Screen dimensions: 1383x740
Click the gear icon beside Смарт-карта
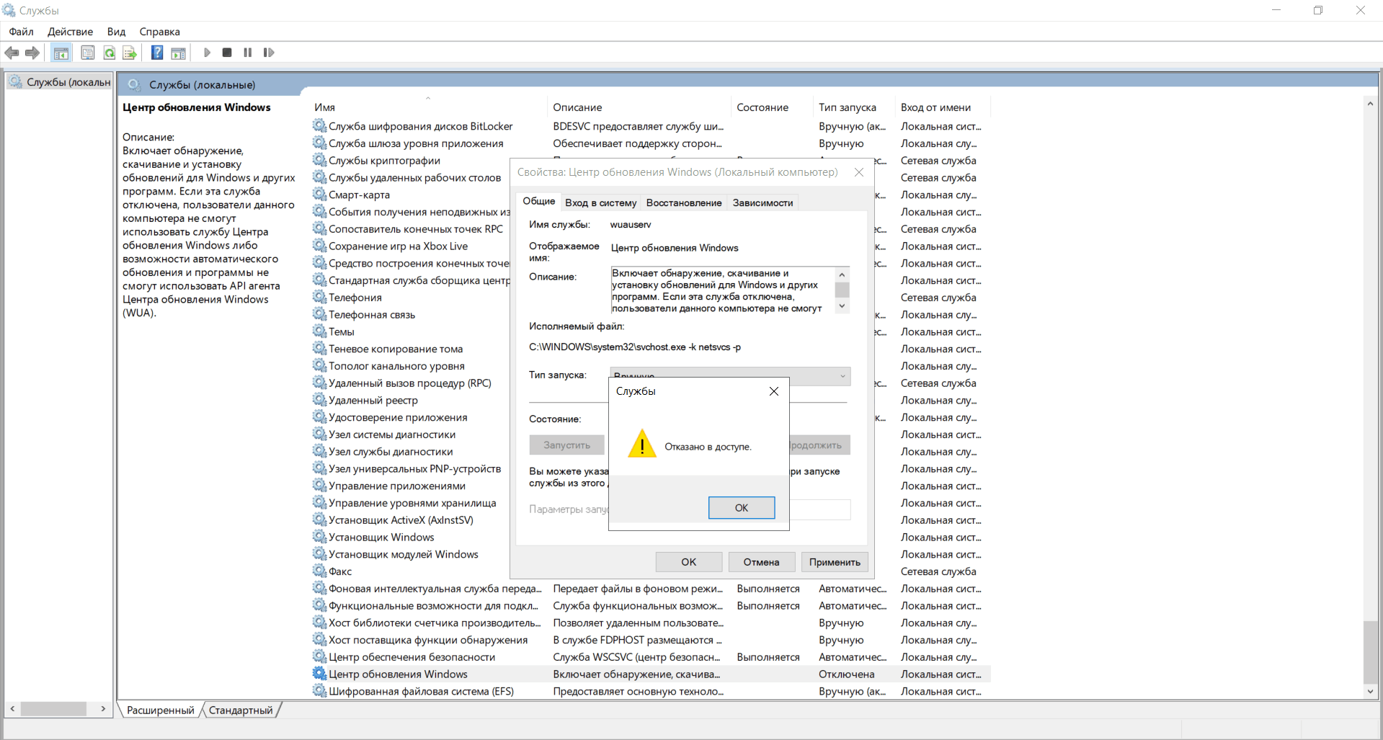tap(319, 194)
